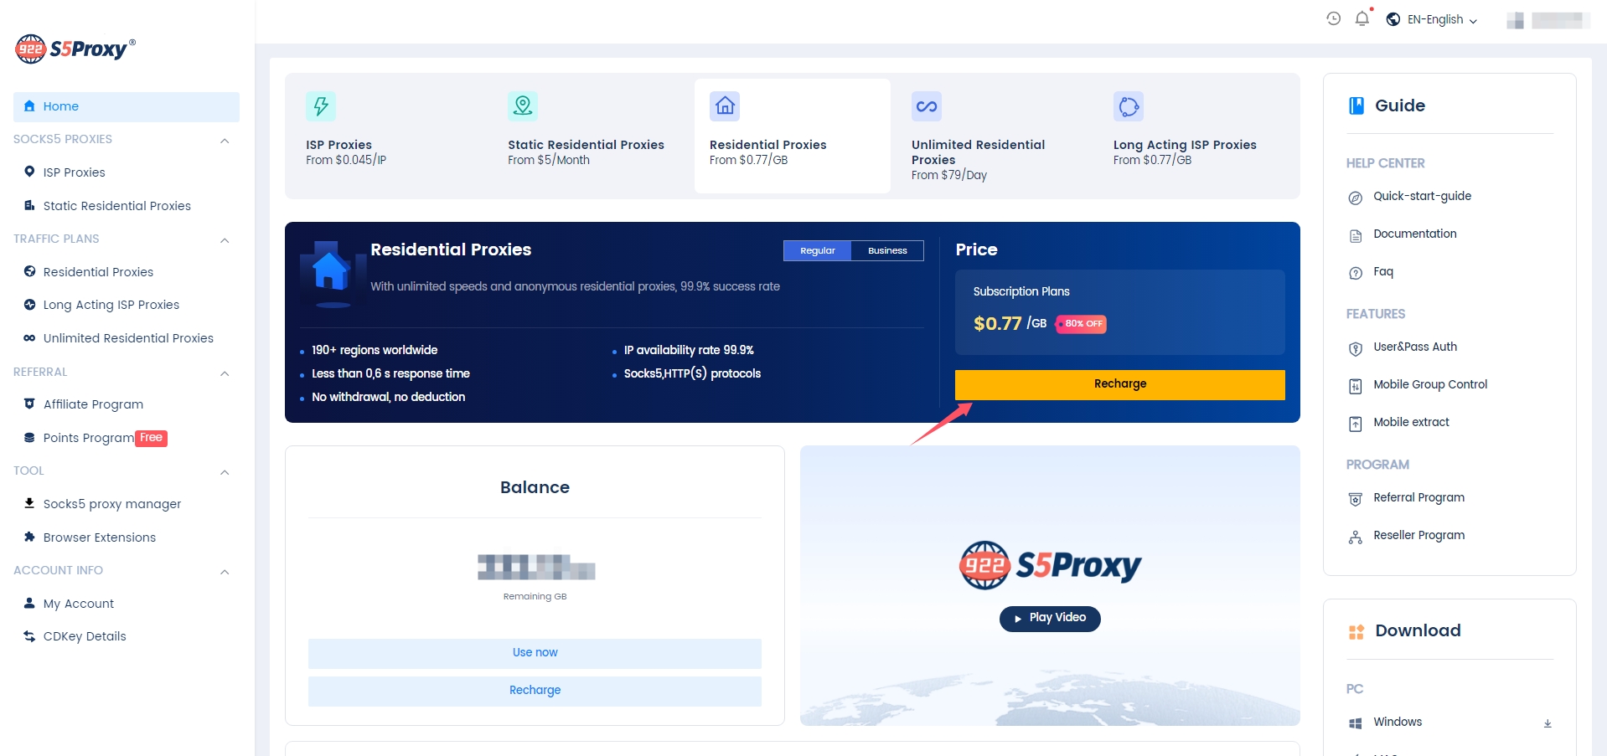Collapse the TRAFFIC PLANS sidebar section
This screenshot has height=756, width=1607.
(x=225, y=239)
